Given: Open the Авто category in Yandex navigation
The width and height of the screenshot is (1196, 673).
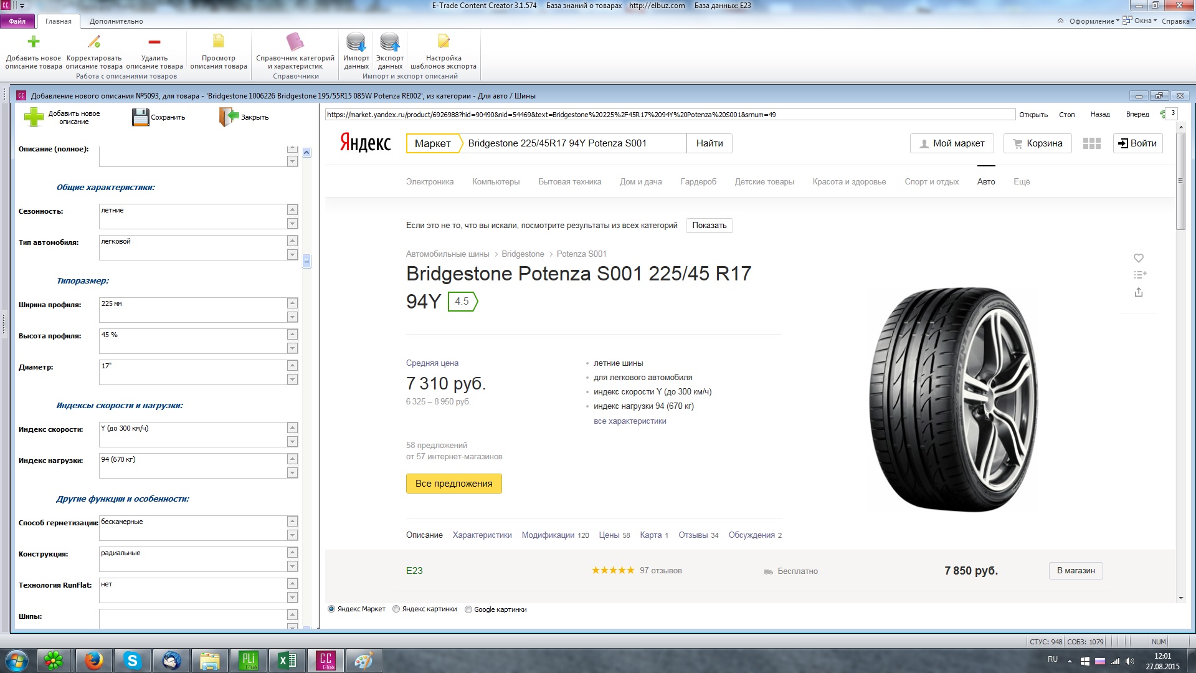Looking at the screenshot, I should point(986,182).
